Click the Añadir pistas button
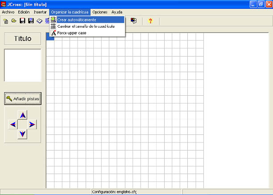Image resolution: width=273 pixels, height=195 pixels. point(23,98)
